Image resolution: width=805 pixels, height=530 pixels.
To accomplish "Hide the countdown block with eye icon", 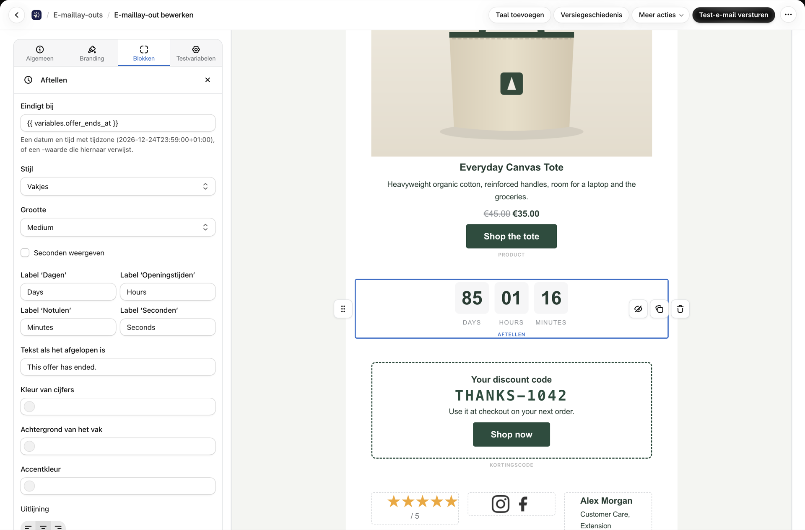I will pyautogui.click(x=638, y=309).
